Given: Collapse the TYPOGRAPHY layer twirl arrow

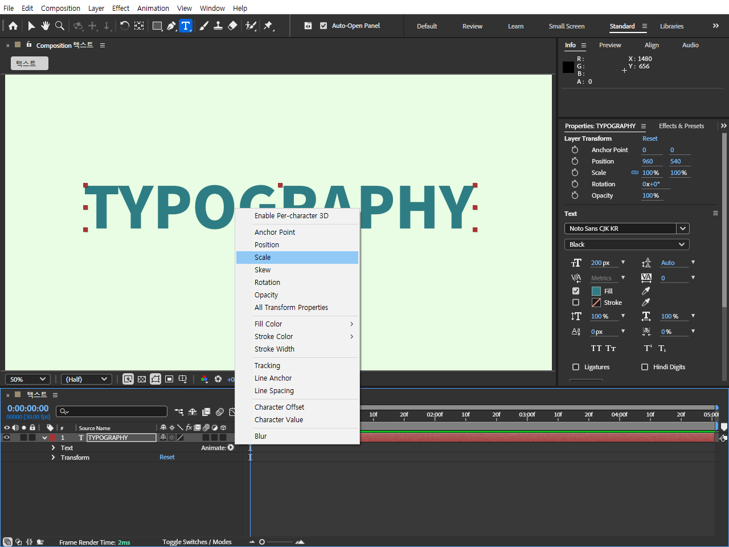Looking at the screenshot, I should pyautogui.click(x=44, y=438).
